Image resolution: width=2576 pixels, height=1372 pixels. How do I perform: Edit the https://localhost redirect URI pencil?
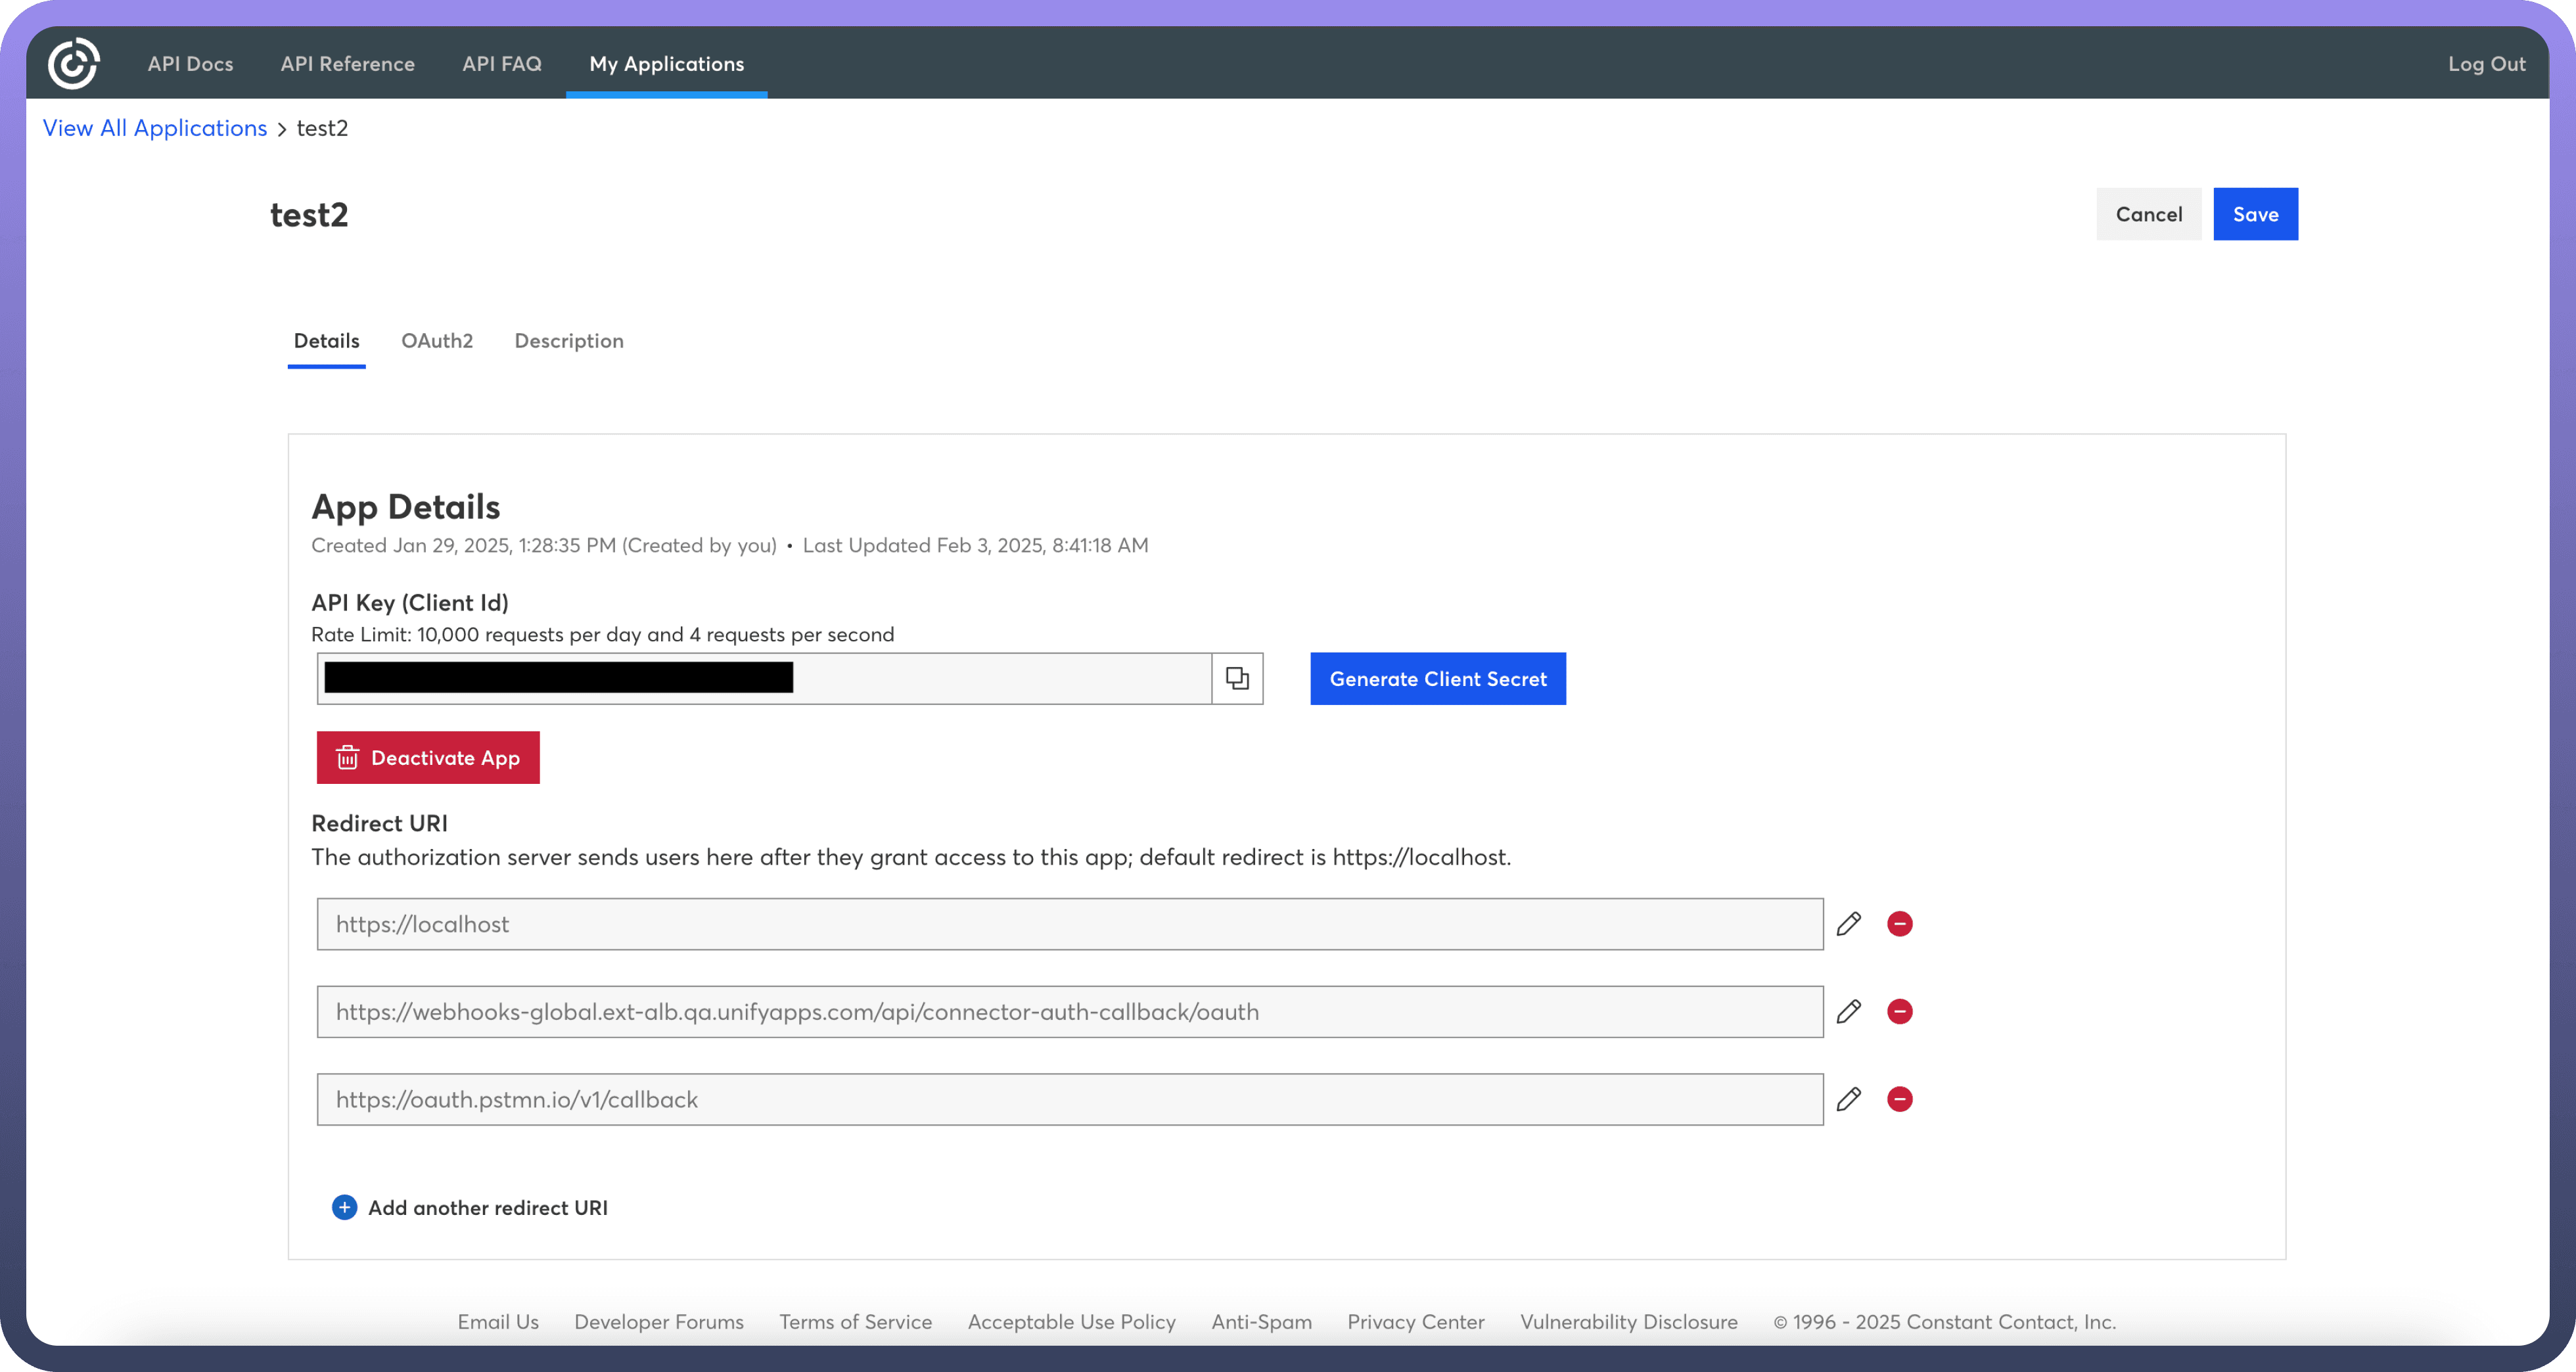pyautogui.click(x=1849, y=924)
